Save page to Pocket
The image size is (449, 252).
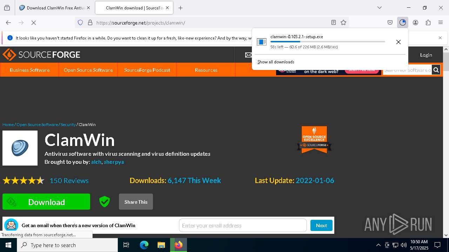[390, 22]
